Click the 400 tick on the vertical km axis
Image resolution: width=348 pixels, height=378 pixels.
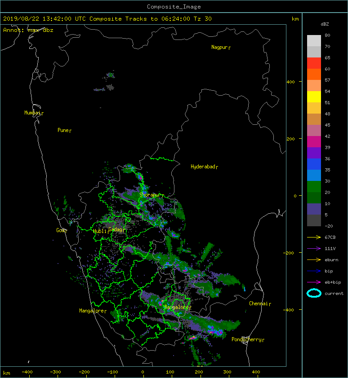[290, 82]
